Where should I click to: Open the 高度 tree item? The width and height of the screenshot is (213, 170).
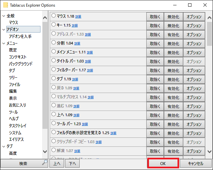[x=13, y=153]
